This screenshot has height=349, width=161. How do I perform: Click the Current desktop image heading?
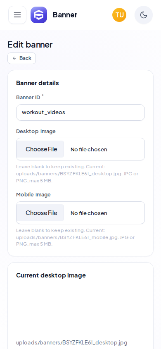click(x=51, y=275)
